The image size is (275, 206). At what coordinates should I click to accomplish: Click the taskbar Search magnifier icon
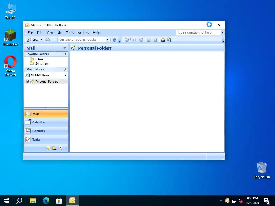19,201
